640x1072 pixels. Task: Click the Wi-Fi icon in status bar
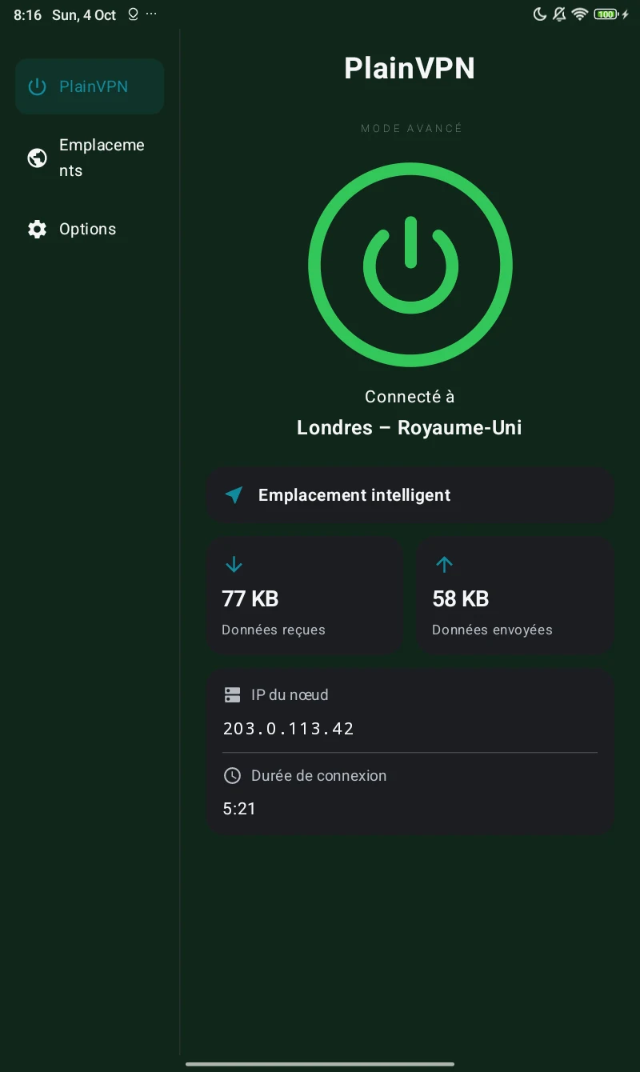click(x=580, y=14)
